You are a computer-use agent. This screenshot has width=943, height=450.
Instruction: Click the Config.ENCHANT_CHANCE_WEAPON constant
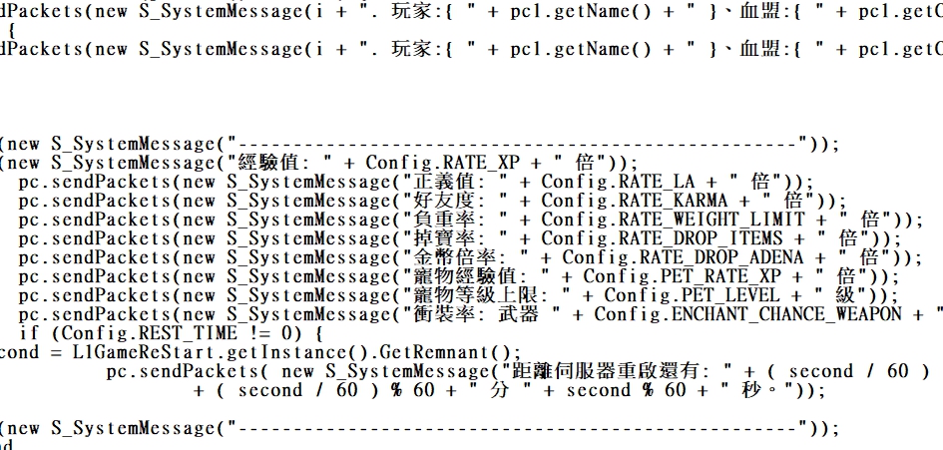pos(748,314)
